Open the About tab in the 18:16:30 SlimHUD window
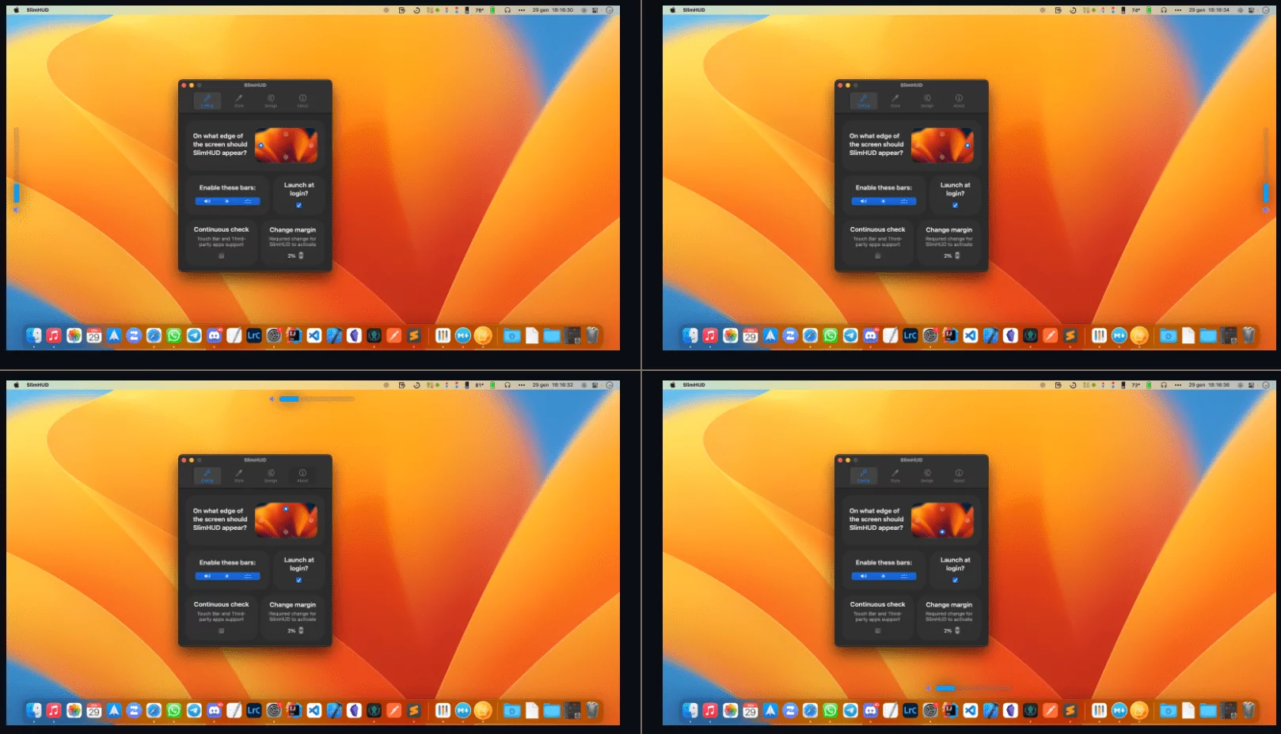The image size is (1281, 734). pyautogui.click(x=302, y=100)
